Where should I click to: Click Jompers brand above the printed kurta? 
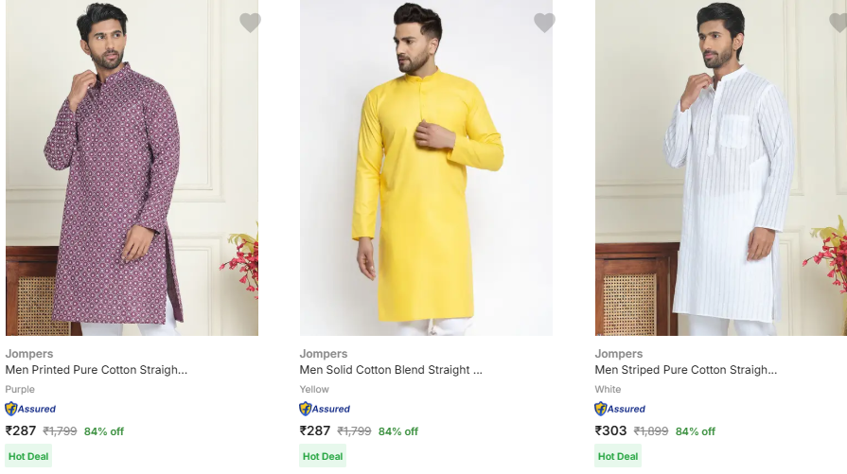(29, 354)
